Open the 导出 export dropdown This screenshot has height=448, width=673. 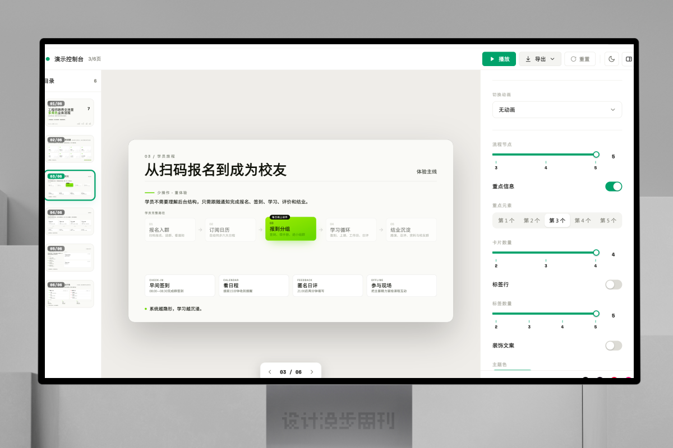tap(540, 59)
